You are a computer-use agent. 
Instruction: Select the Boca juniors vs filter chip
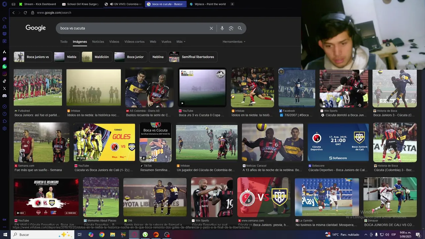point(33,57)
